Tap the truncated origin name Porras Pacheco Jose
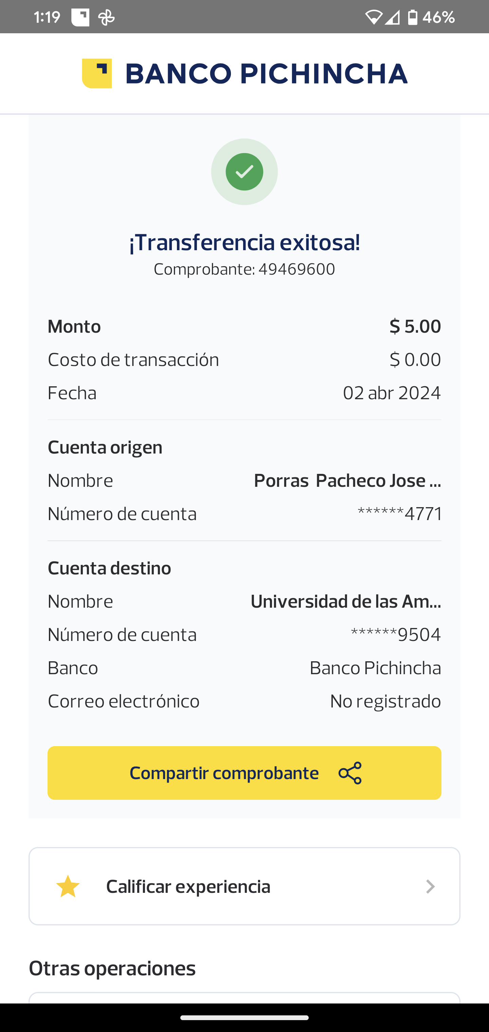The image size is (489, 1032). (x=347, y=480)
